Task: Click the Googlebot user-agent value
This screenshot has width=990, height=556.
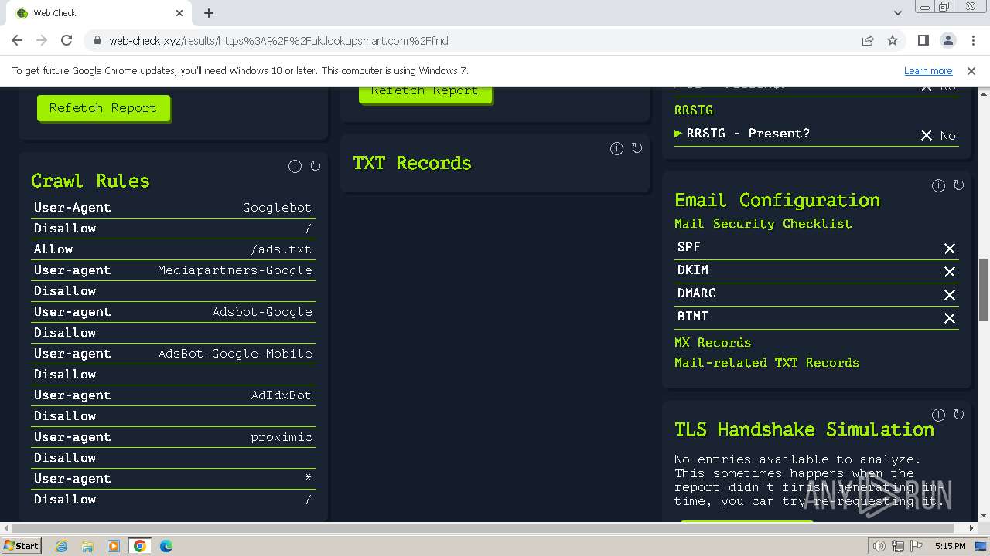Action: [277, 208]
